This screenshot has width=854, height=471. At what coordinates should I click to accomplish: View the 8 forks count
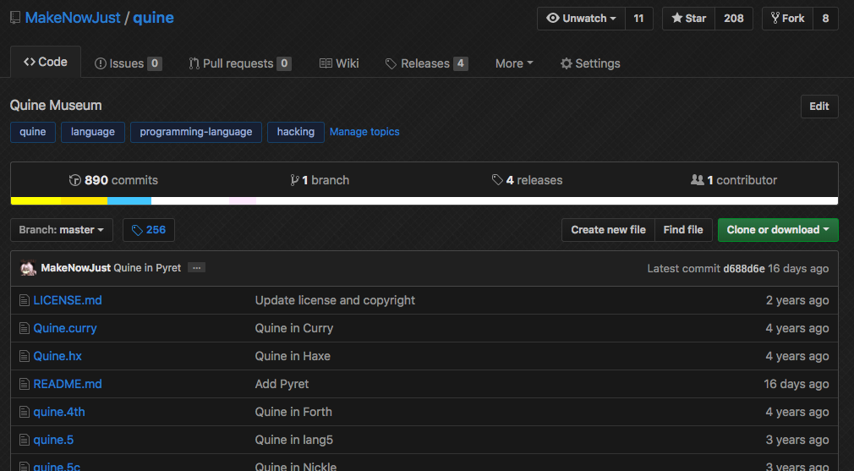coord(826,19)
